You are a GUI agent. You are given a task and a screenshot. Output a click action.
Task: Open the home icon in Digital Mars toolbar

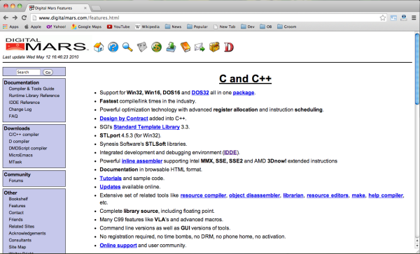(99, 47)
